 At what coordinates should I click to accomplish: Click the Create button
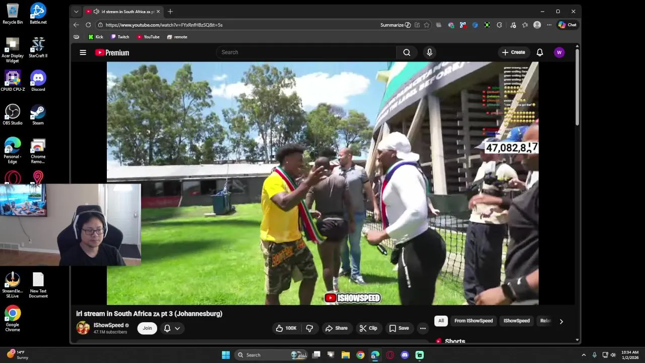(513, 52)
